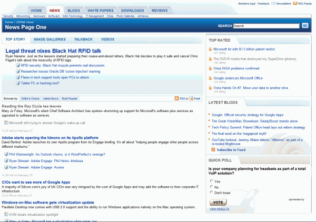Select Don't know in the Quick Poll
Screen dimensions: 316x222
[x=211, y=192]
